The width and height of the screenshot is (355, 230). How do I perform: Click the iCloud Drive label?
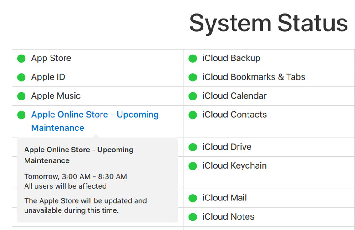227,147
